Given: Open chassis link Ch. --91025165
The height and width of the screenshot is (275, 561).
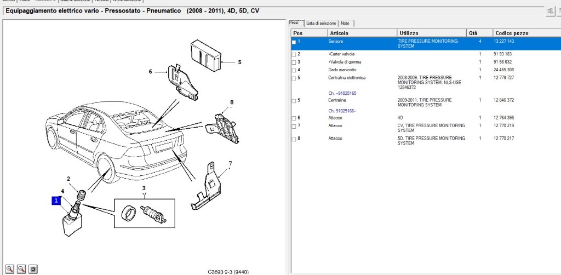Looking at the screenshot, I should click(343, 94).
